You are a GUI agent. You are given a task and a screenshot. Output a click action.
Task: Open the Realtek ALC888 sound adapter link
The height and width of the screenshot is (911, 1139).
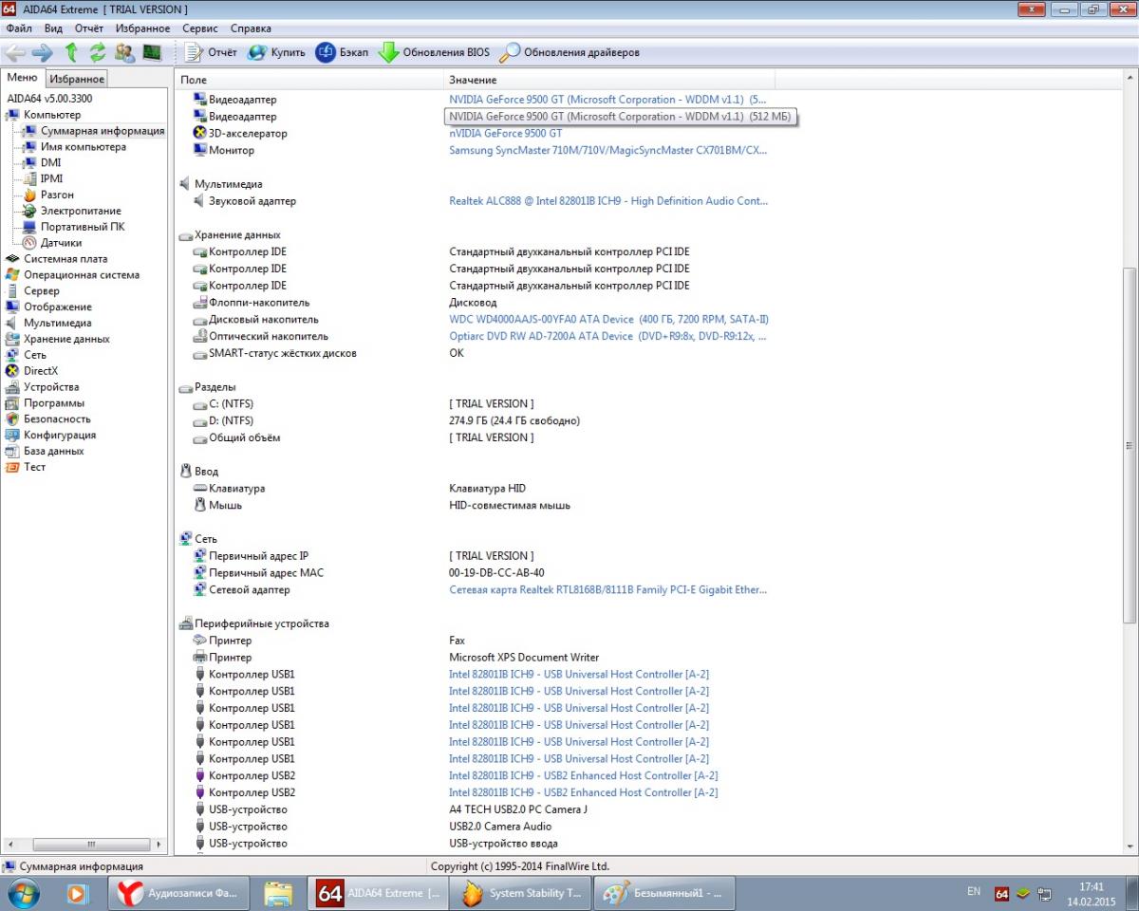point(608,201)
